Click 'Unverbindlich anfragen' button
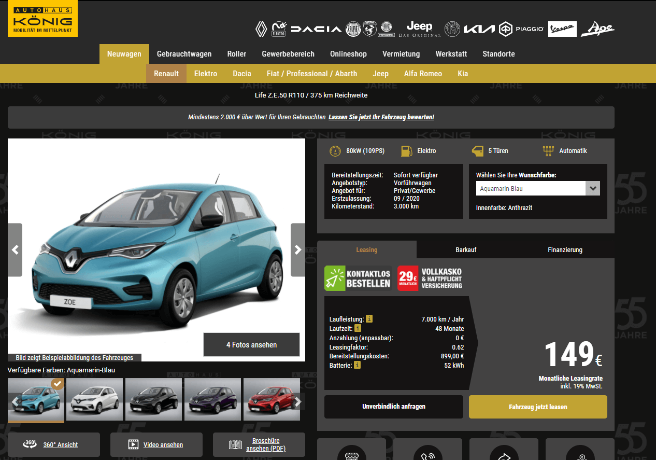This screenshot has width=656, height=460. [x=394, y=407]
